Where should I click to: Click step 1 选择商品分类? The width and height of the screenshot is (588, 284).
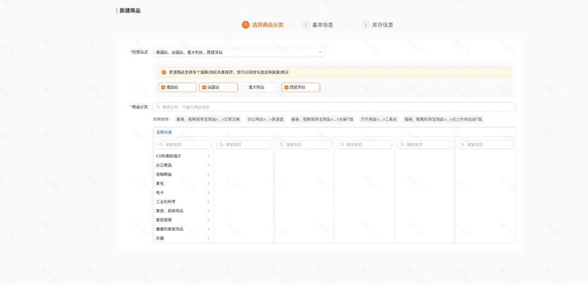pyautogui.click(x=263, y=25)
